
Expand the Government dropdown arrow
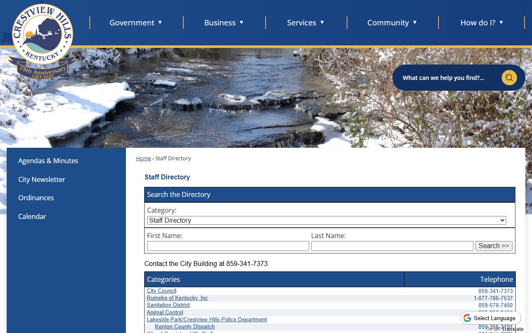(160, 22)
